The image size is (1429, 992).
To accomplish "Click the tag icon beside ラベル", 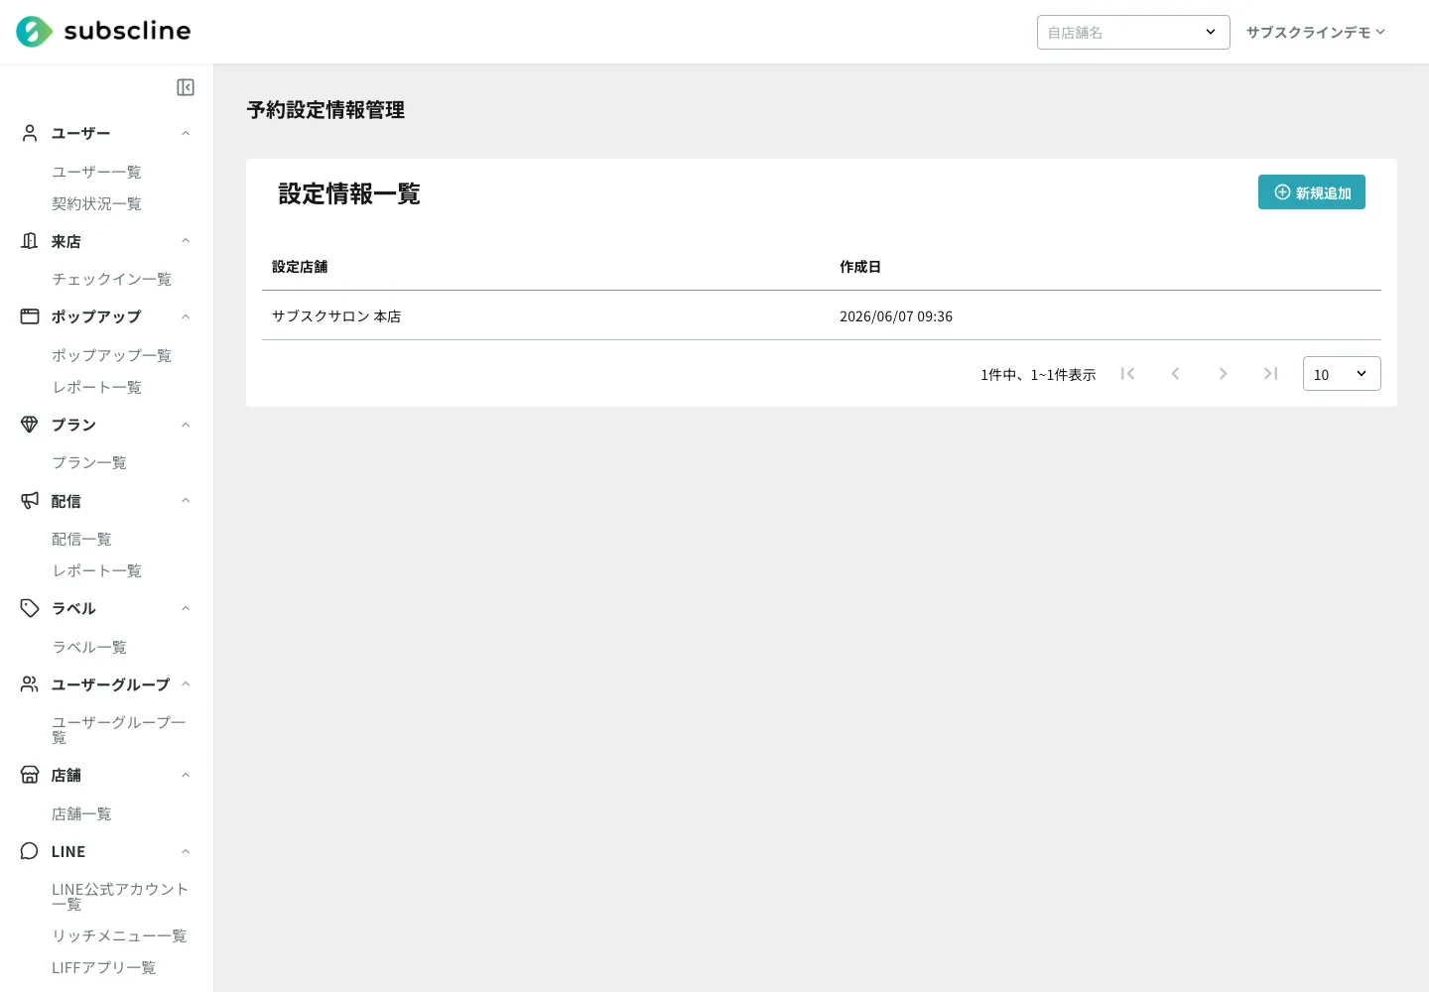I will click(x=30, y=608).
